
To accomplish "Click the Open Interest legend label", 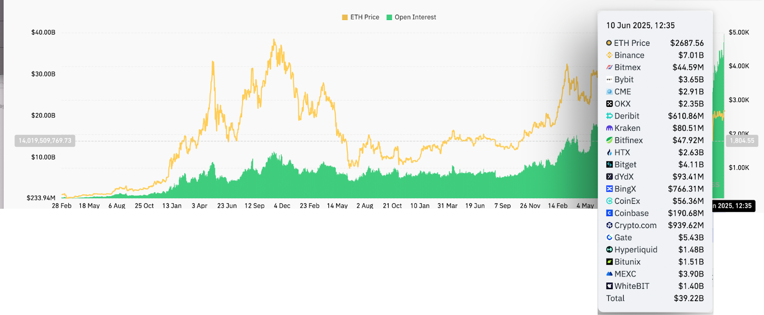I will [x=415, y=17].
